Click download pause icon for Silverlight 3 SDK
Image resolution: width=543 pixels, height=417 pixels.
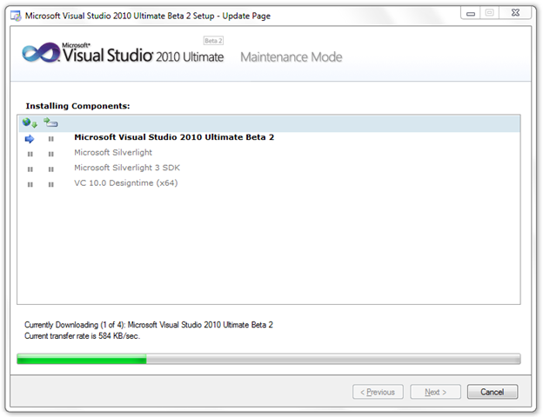click(x=30, y=169)
